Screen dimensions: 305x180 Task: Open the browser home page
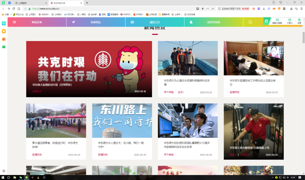(19, 8)
